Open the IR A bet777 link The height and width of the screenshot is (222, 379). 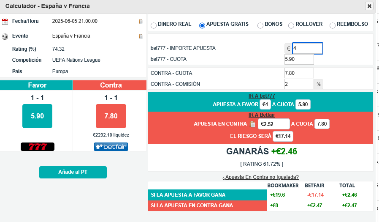pos(262,96)
